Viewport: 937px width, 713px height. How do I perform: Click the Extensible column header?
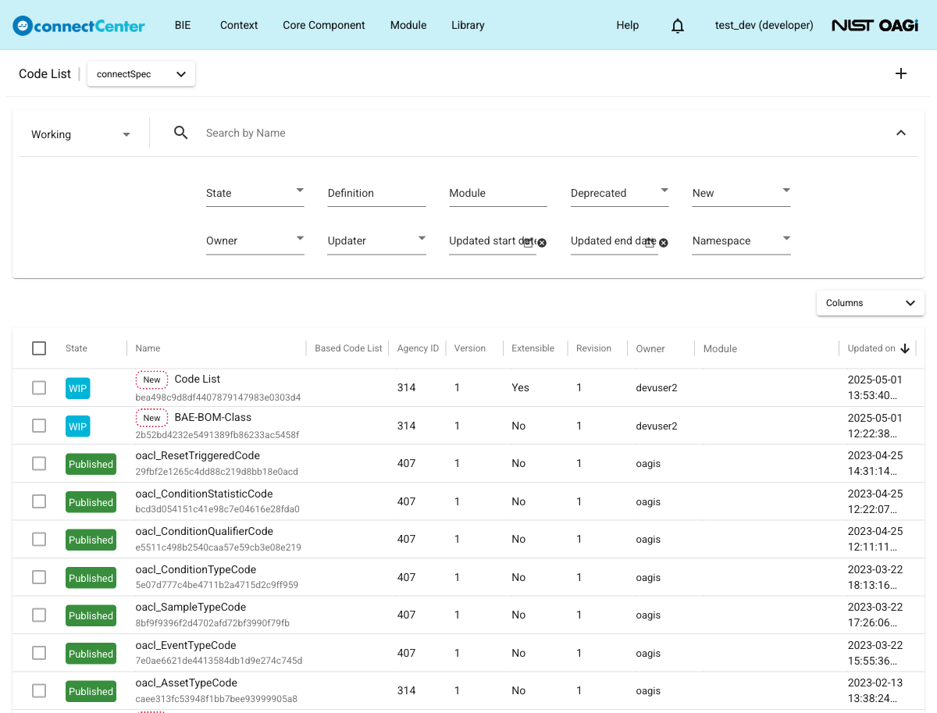tap(533, 348)
